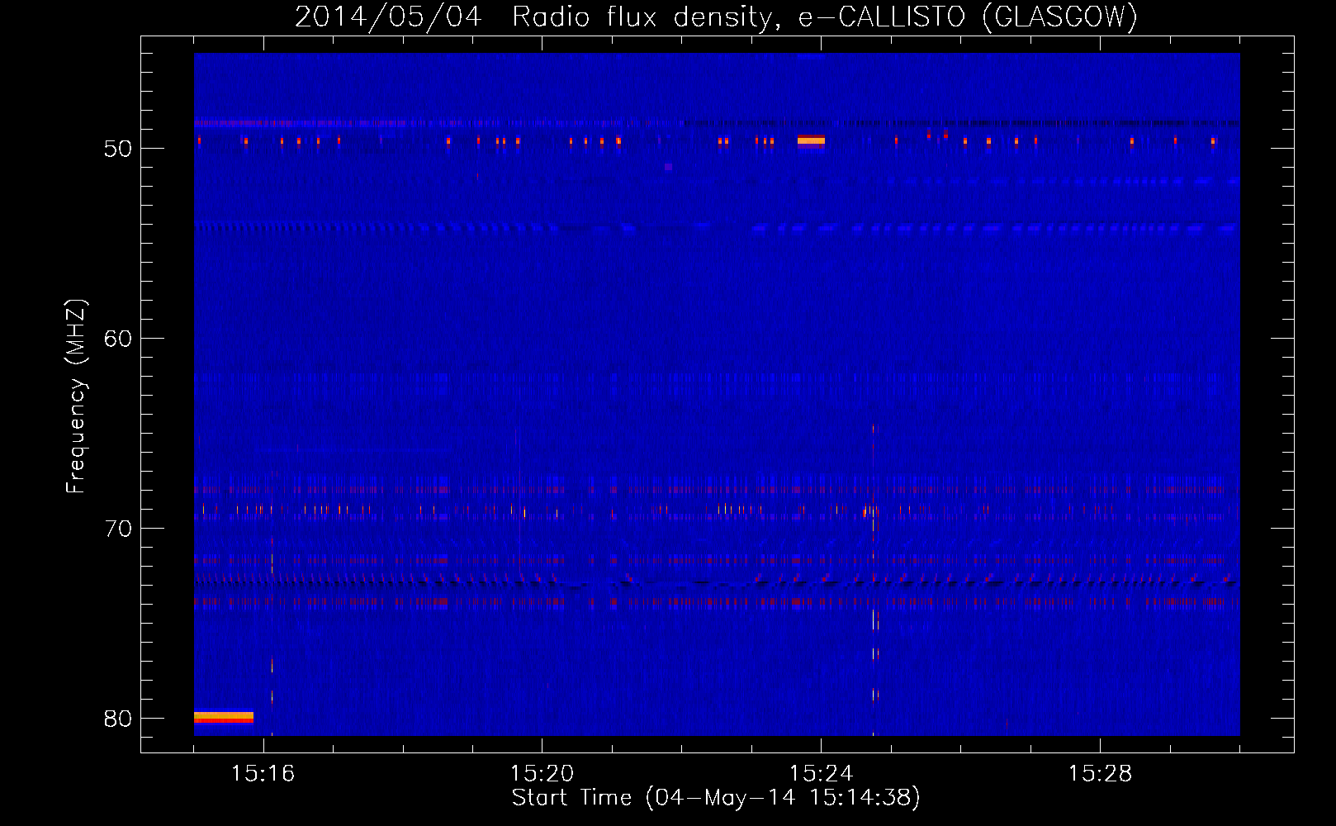Click the 15:16 time tick label

click(263, 774)
